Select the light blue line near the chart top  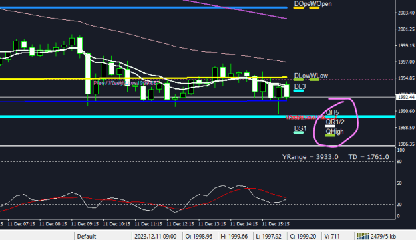coord(143,7)
